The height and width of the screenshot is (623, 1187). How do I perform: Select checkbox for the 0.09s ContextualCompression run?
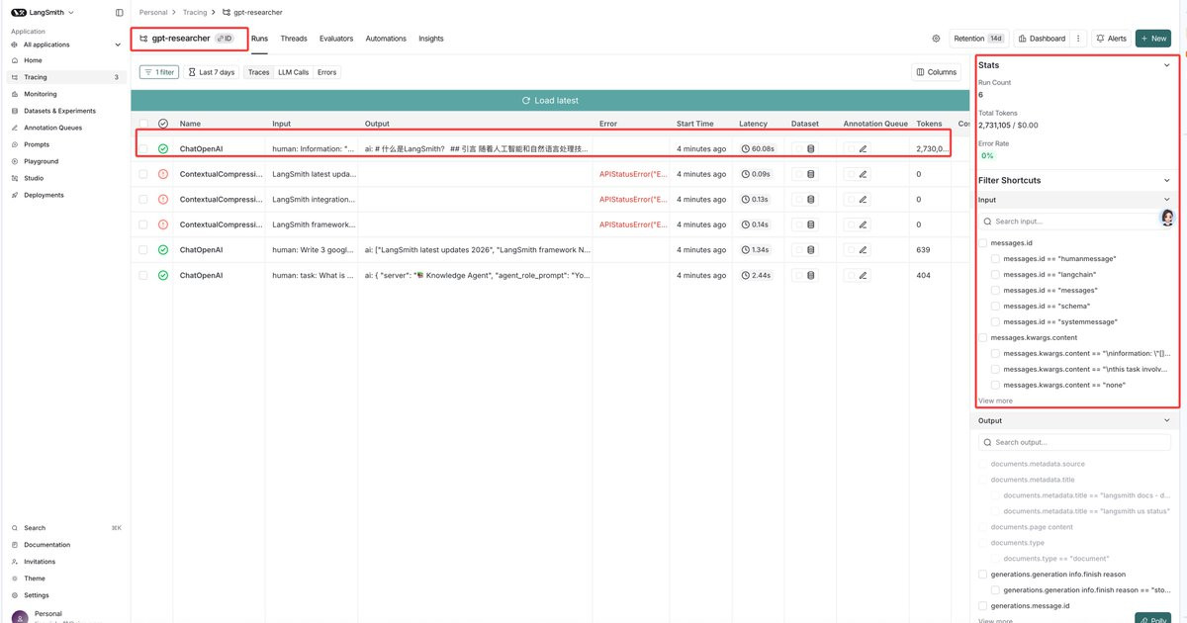coord(143,174)
